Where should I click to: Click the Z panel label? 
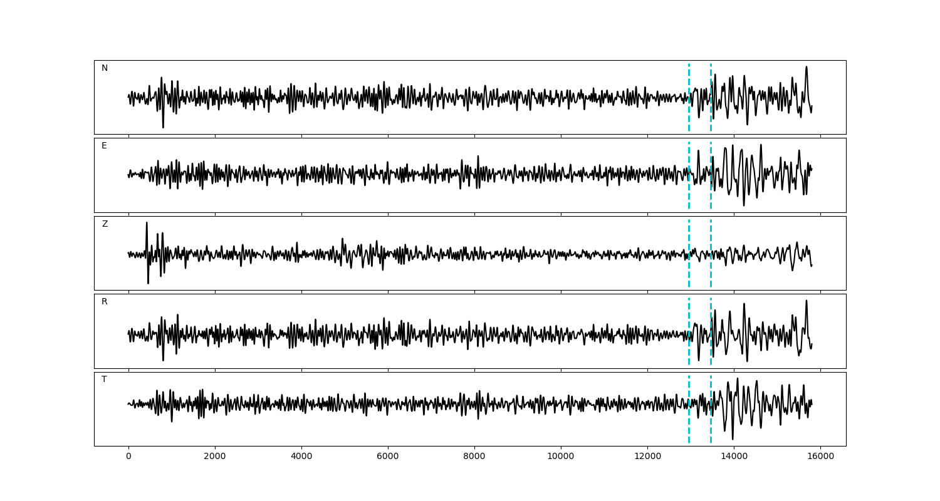coord(105,224)
